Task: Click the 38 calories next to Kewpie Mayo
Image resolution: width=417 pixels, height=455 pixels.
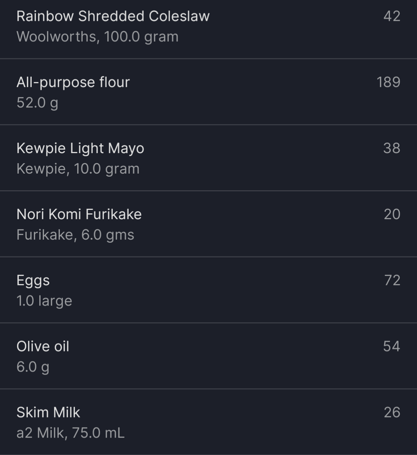Action: (x=392, y=148)
